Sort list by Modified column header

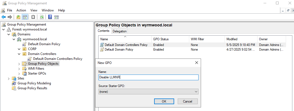pyautogui.click(x=232, y=39)
